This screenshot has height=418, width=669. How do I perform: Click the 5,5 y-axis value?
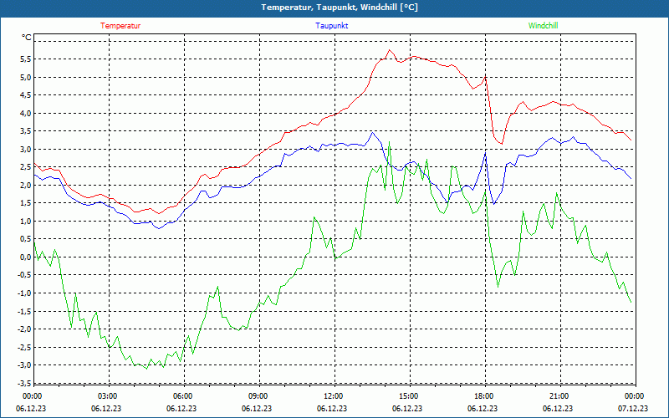click(26, 59)
